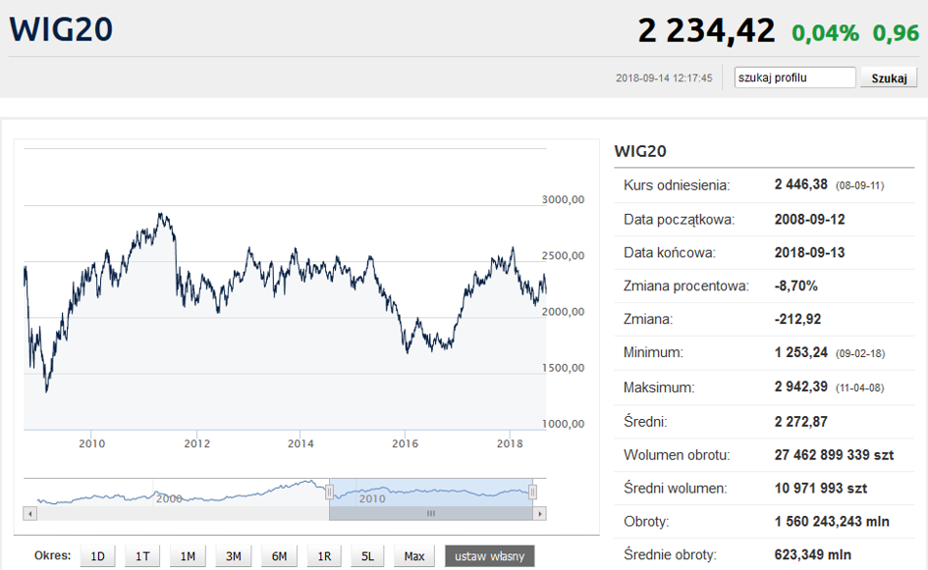Click the 'Kurs odniesienia:' label
928x570 pixels.
677,185
